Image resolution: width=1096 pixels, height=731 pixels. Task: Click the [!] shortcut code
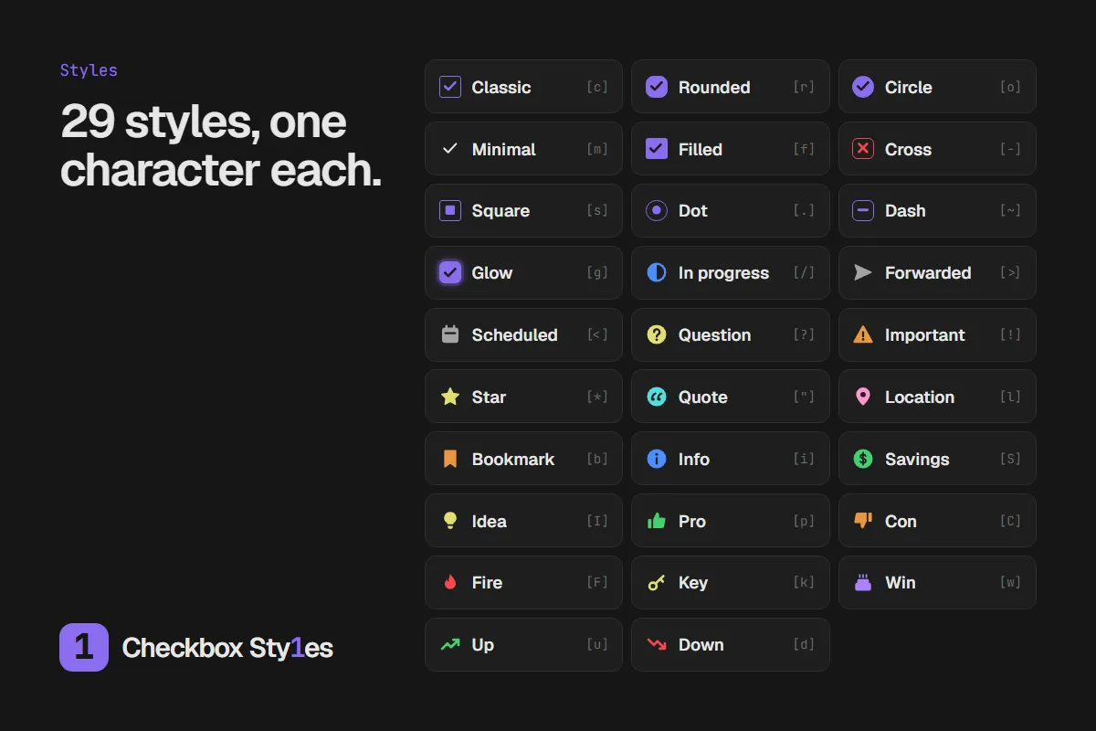(x=1010, y=334)
